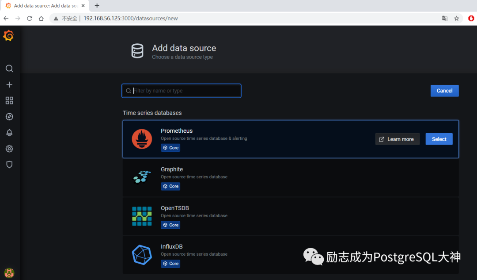The width and height of the screenshot is (477, 280).
Task: Click the Choose a data source type subtitle
Action: [182, 57]
